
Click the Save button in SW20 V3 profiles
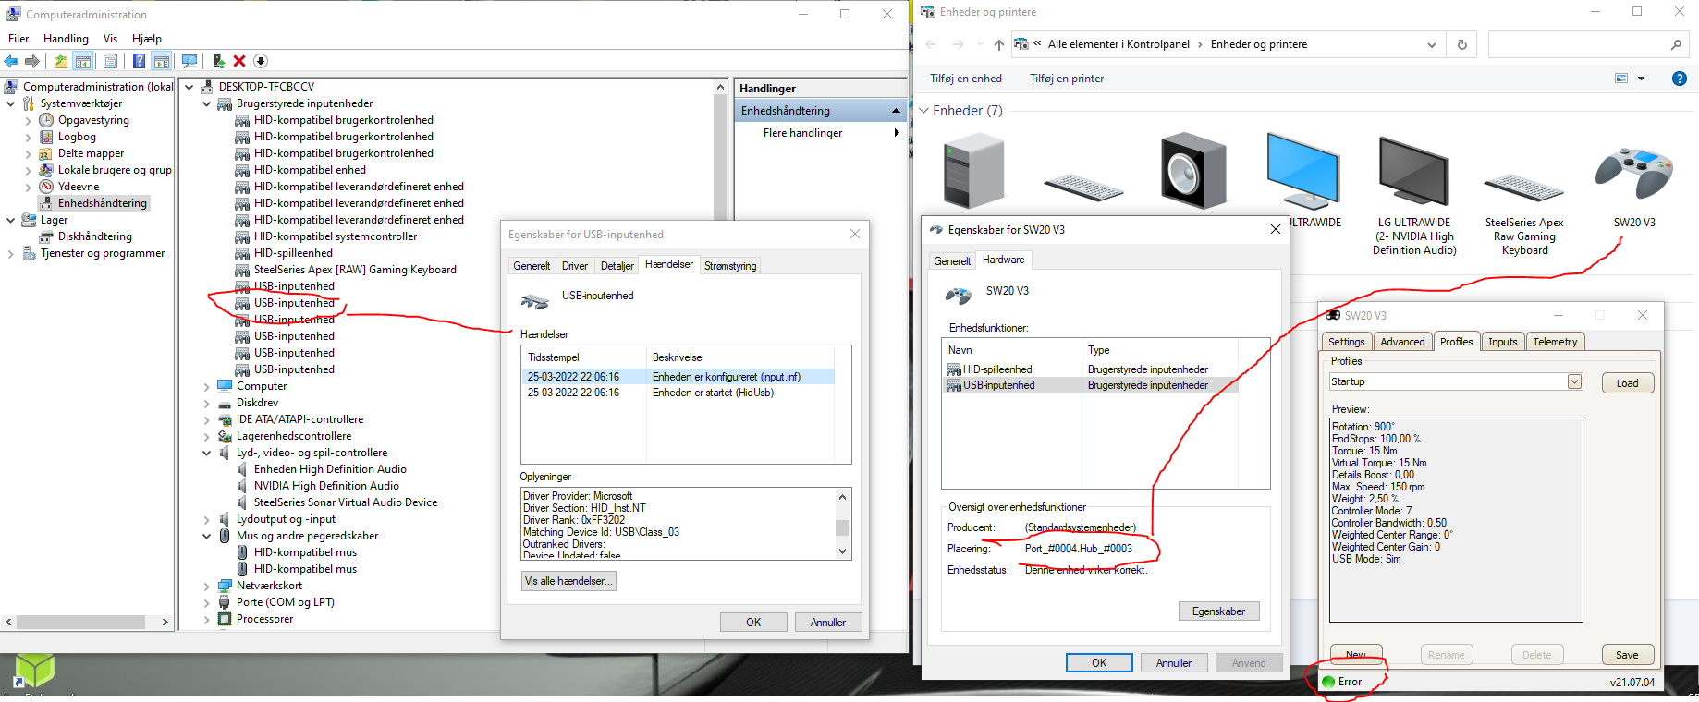click(1627, 655)
